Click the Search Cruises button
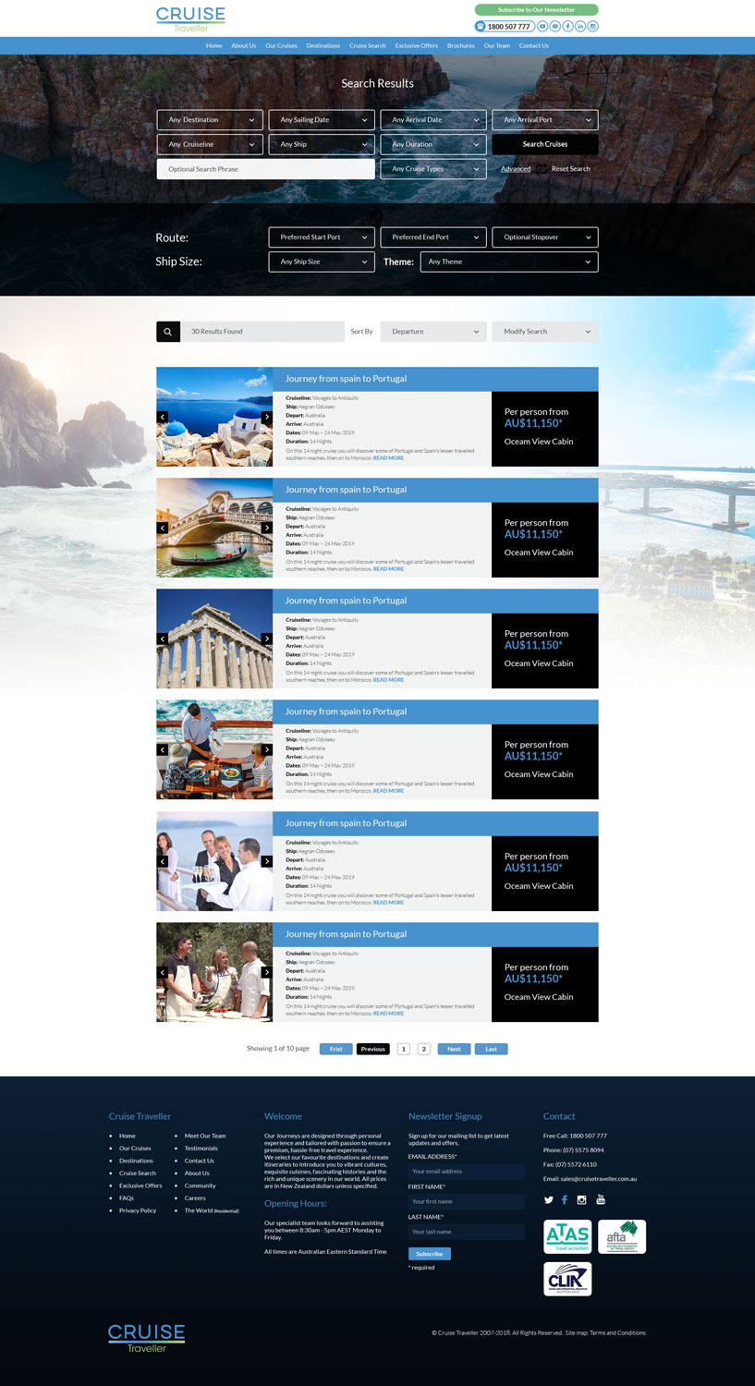Viewport: 755px width, 1386px height. click(x=545, y=144)
